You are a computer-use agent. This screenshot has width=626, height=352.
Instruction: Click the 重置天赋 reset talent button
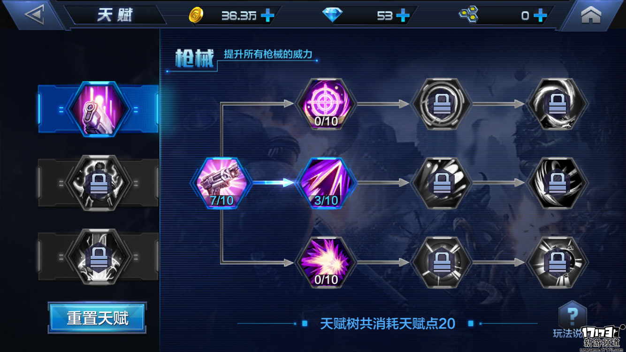click(x=98, y=318)
